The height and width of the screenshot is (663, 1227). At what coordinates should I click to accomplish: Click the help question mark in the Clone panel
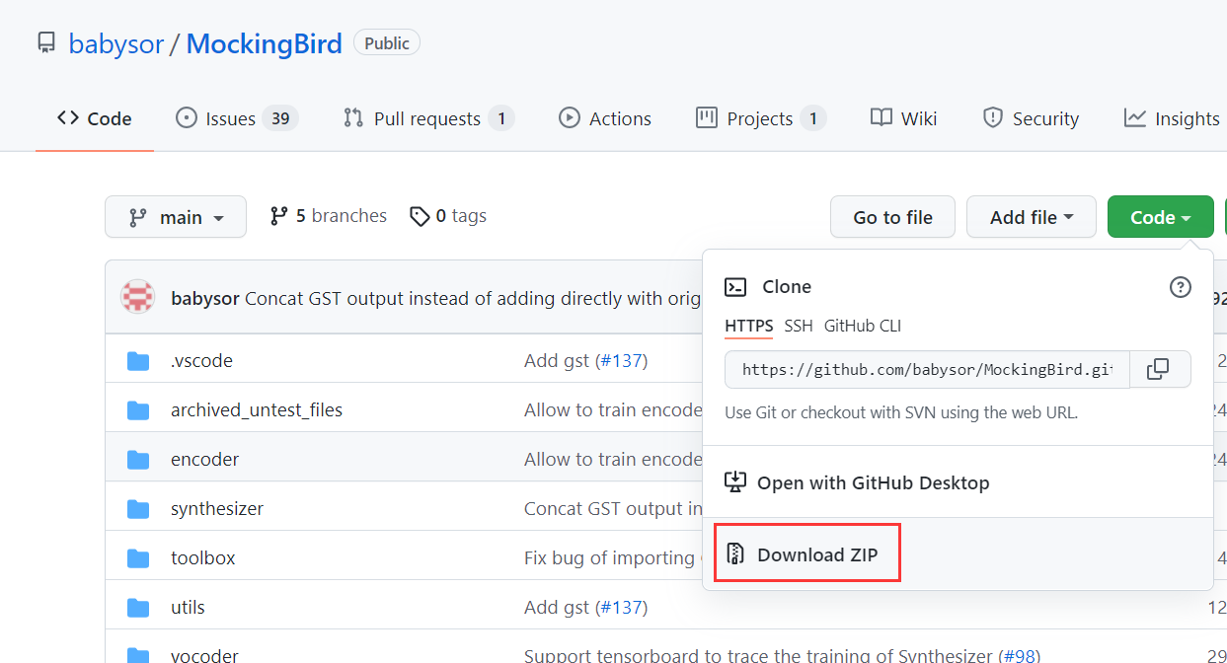click(1180, 287)
